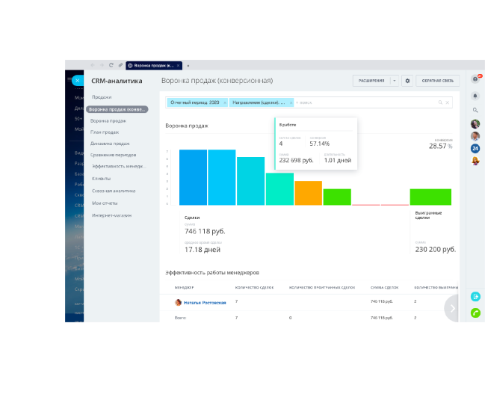Image resolution: width=485 pixels, height=412 pixels.
Task: Remove the Направление (сделки) filter chip
Action: tap(291, 102)
